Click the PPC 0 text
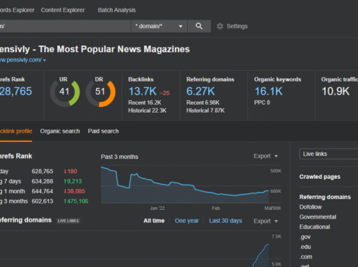358x267 pixels. [x=262, y=102]
